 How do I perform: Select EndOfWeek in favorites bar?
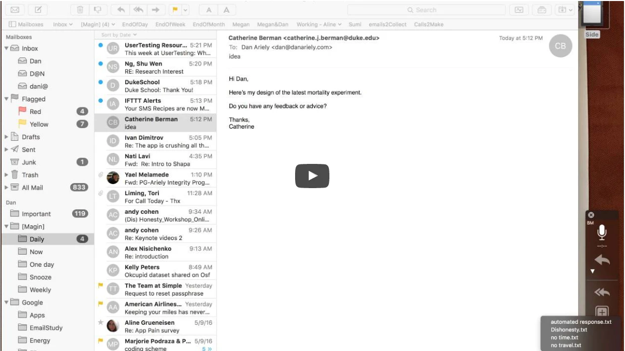(171, 24)
